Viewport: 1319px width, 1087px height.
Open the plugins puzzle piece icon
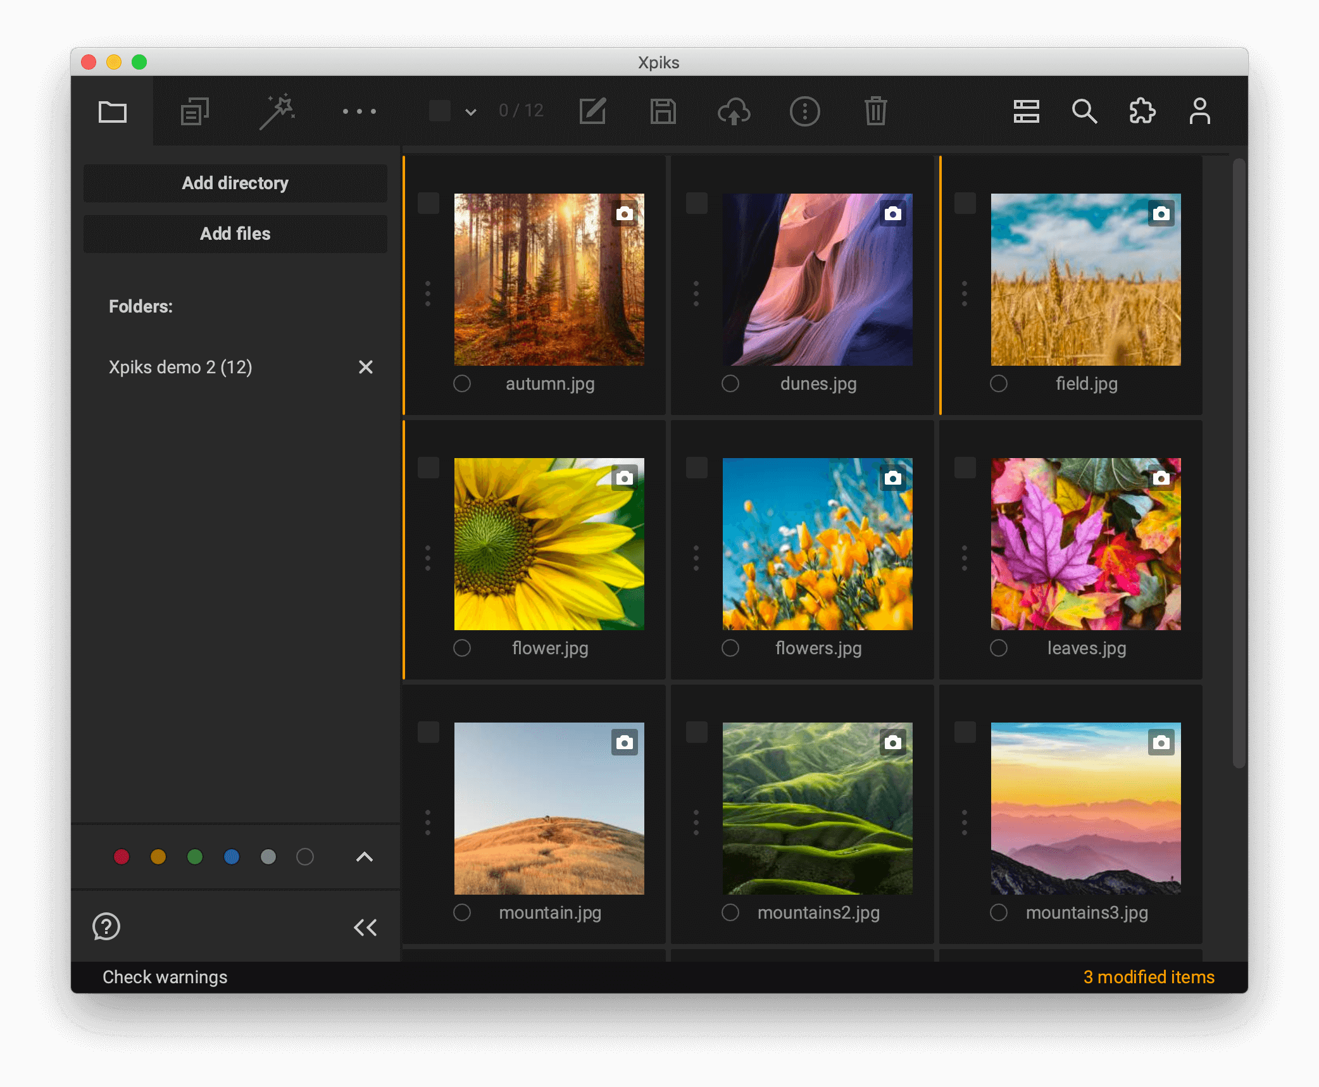(1142, 111)
